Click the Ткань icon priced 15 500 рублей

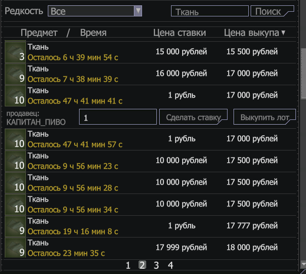[15, 52]
